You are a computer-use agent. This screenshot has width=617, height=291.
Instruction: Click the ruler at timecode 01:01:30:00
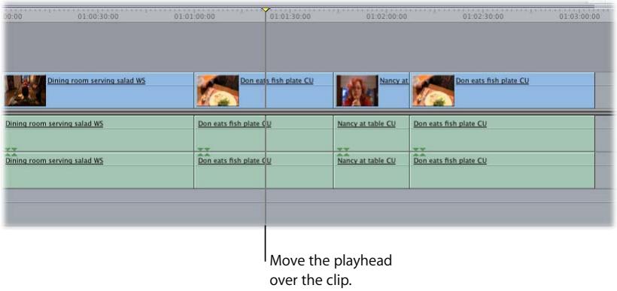290,17
